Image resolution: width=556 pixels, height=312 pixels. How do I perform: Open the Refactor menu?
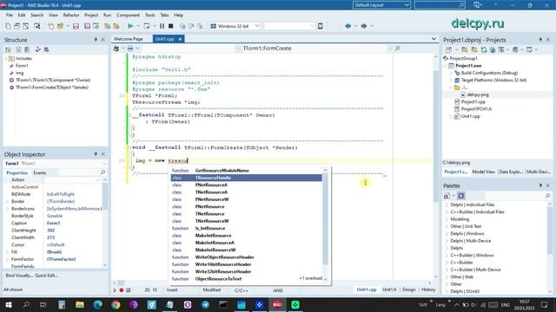(x=71, y=16)
